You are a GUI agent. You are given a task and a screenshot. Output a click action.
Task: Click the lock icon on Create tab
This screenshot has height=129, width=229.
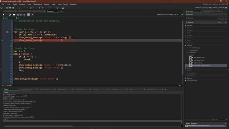(16, 18)
